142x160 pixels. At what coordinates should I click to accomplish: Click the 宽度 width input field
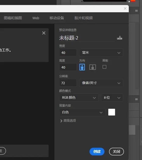tap(68, 53)
